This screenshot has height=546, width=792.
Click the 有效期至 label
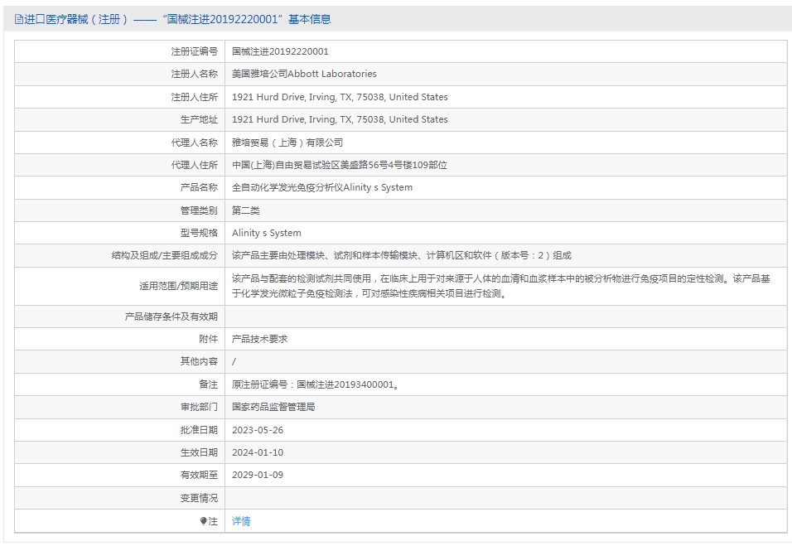pyautogui.click(x=199, y=476)
